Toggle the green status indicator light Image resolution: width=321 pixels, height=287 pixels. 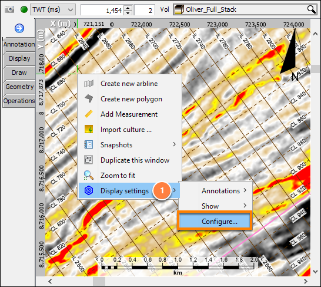point(24,9)
